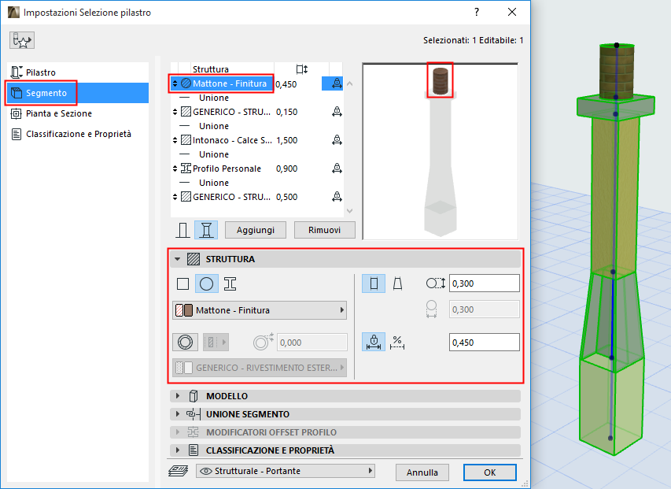Toggle the lock icon on Profilo Personale row
Viewport: 671px width, 489px height.
(337, 169)
